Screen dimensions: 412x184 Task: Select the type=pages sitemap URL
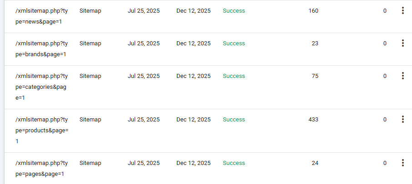41,169
